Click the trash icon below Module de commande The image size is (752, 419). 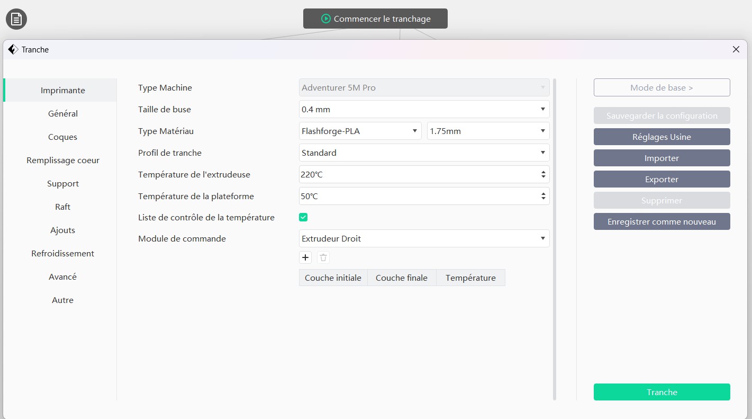pyautogui.click(x=323, y=258)
